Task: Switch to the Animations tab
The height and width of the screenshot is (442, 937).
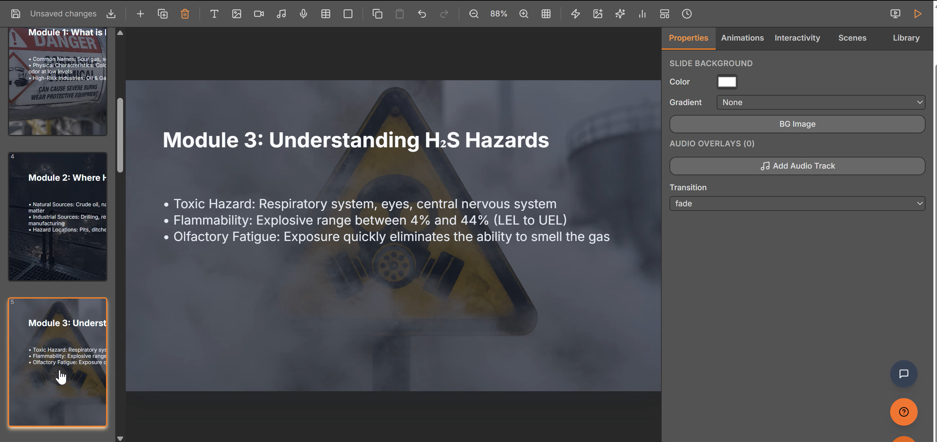Action: click(x=743, y=38)
